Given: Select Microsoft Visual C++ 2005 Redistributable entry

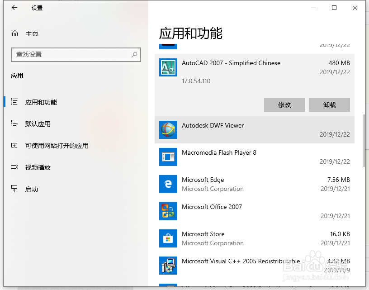Looking at the screenshot, I should tap(255, 266).
